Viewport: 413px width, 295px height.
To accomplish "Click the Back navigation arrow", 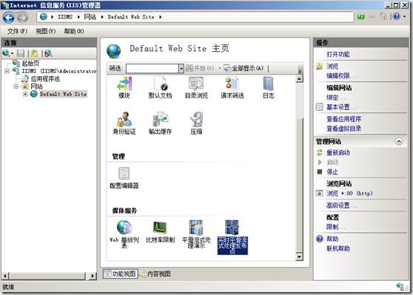I will click(x=9, y=18).
